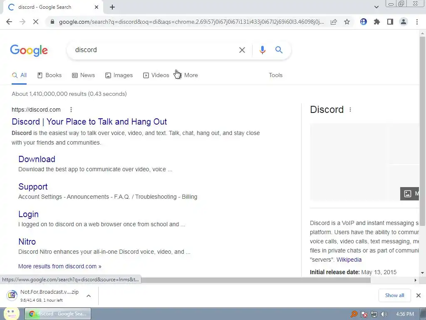
Task: Open Discord | Your Place to Talk result
Action: point(89,122)
